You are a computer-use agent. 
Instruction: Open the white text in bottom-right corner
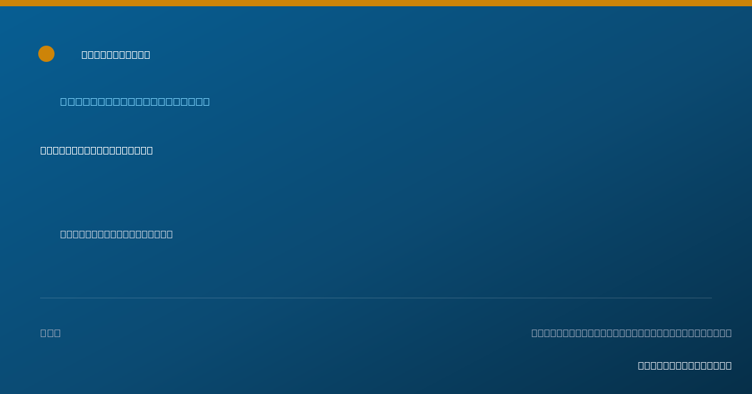point(685,365)
